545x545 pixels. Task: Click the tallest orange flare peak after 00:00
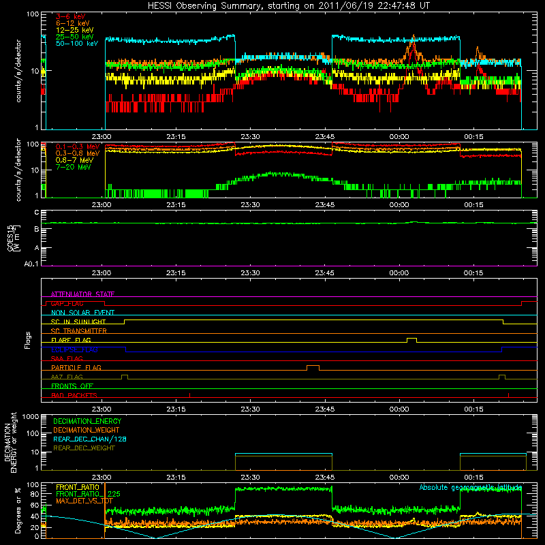414,37
